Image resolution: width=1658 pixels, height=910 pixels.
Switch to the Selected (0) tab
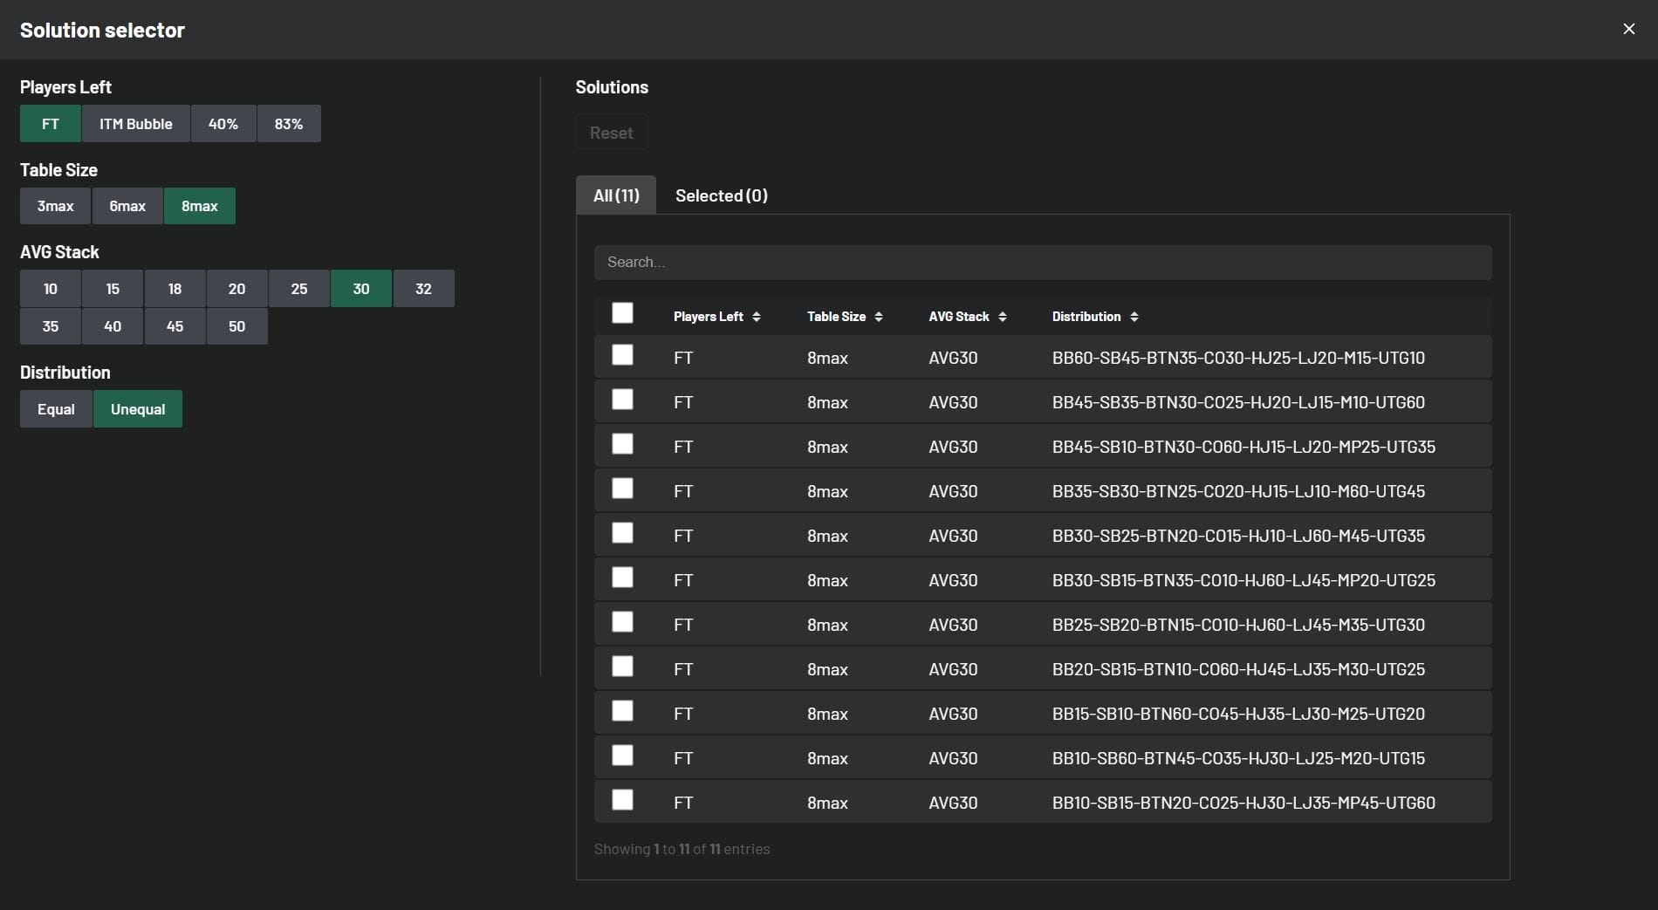pyautogui.click(x=721, y=195)
